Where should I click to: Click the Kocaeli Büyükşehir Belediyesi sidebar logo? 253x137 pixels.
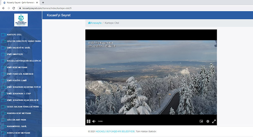21,20
